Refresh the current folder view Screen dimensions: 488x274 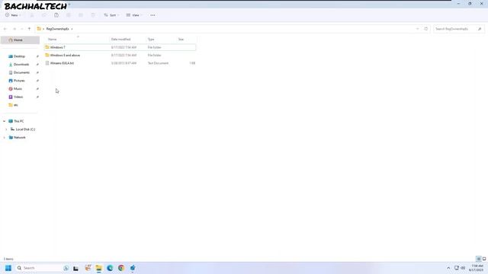point(426,29)
